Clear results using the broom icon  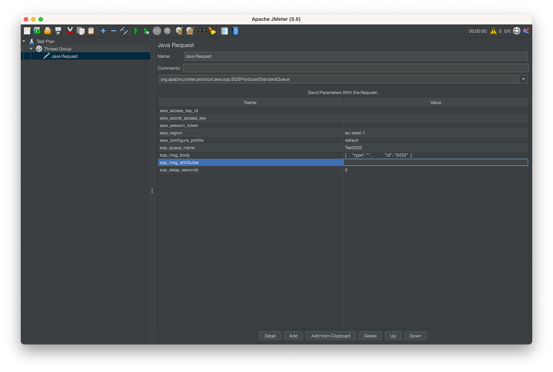coord(212,31)
